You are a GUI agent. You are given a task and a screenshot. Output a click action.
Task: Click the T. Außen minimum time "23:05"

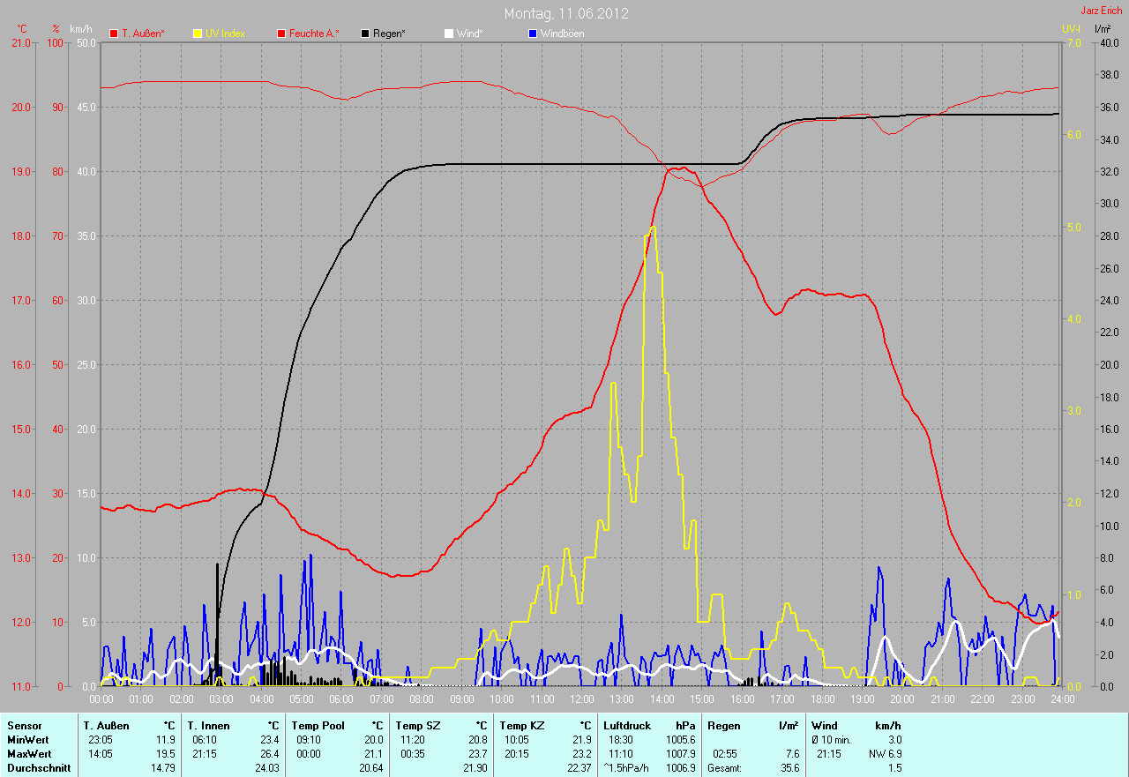coord(99,740)
